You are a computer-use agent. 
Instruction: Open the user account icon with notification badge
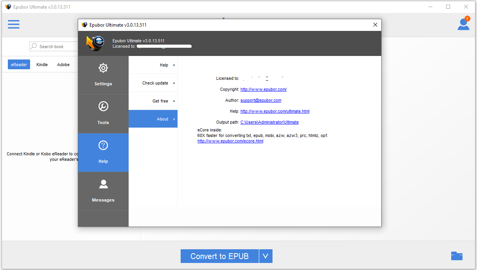(x=464, y=23)
